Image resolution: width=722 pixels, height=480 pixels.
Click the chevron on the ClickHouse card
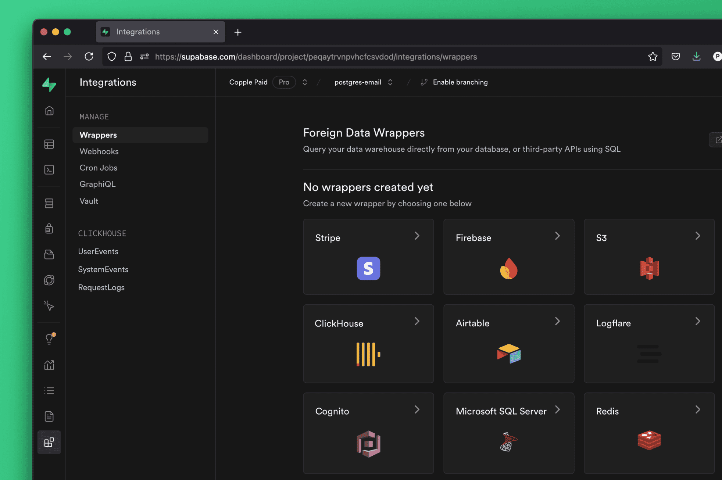tap(417, 321)
